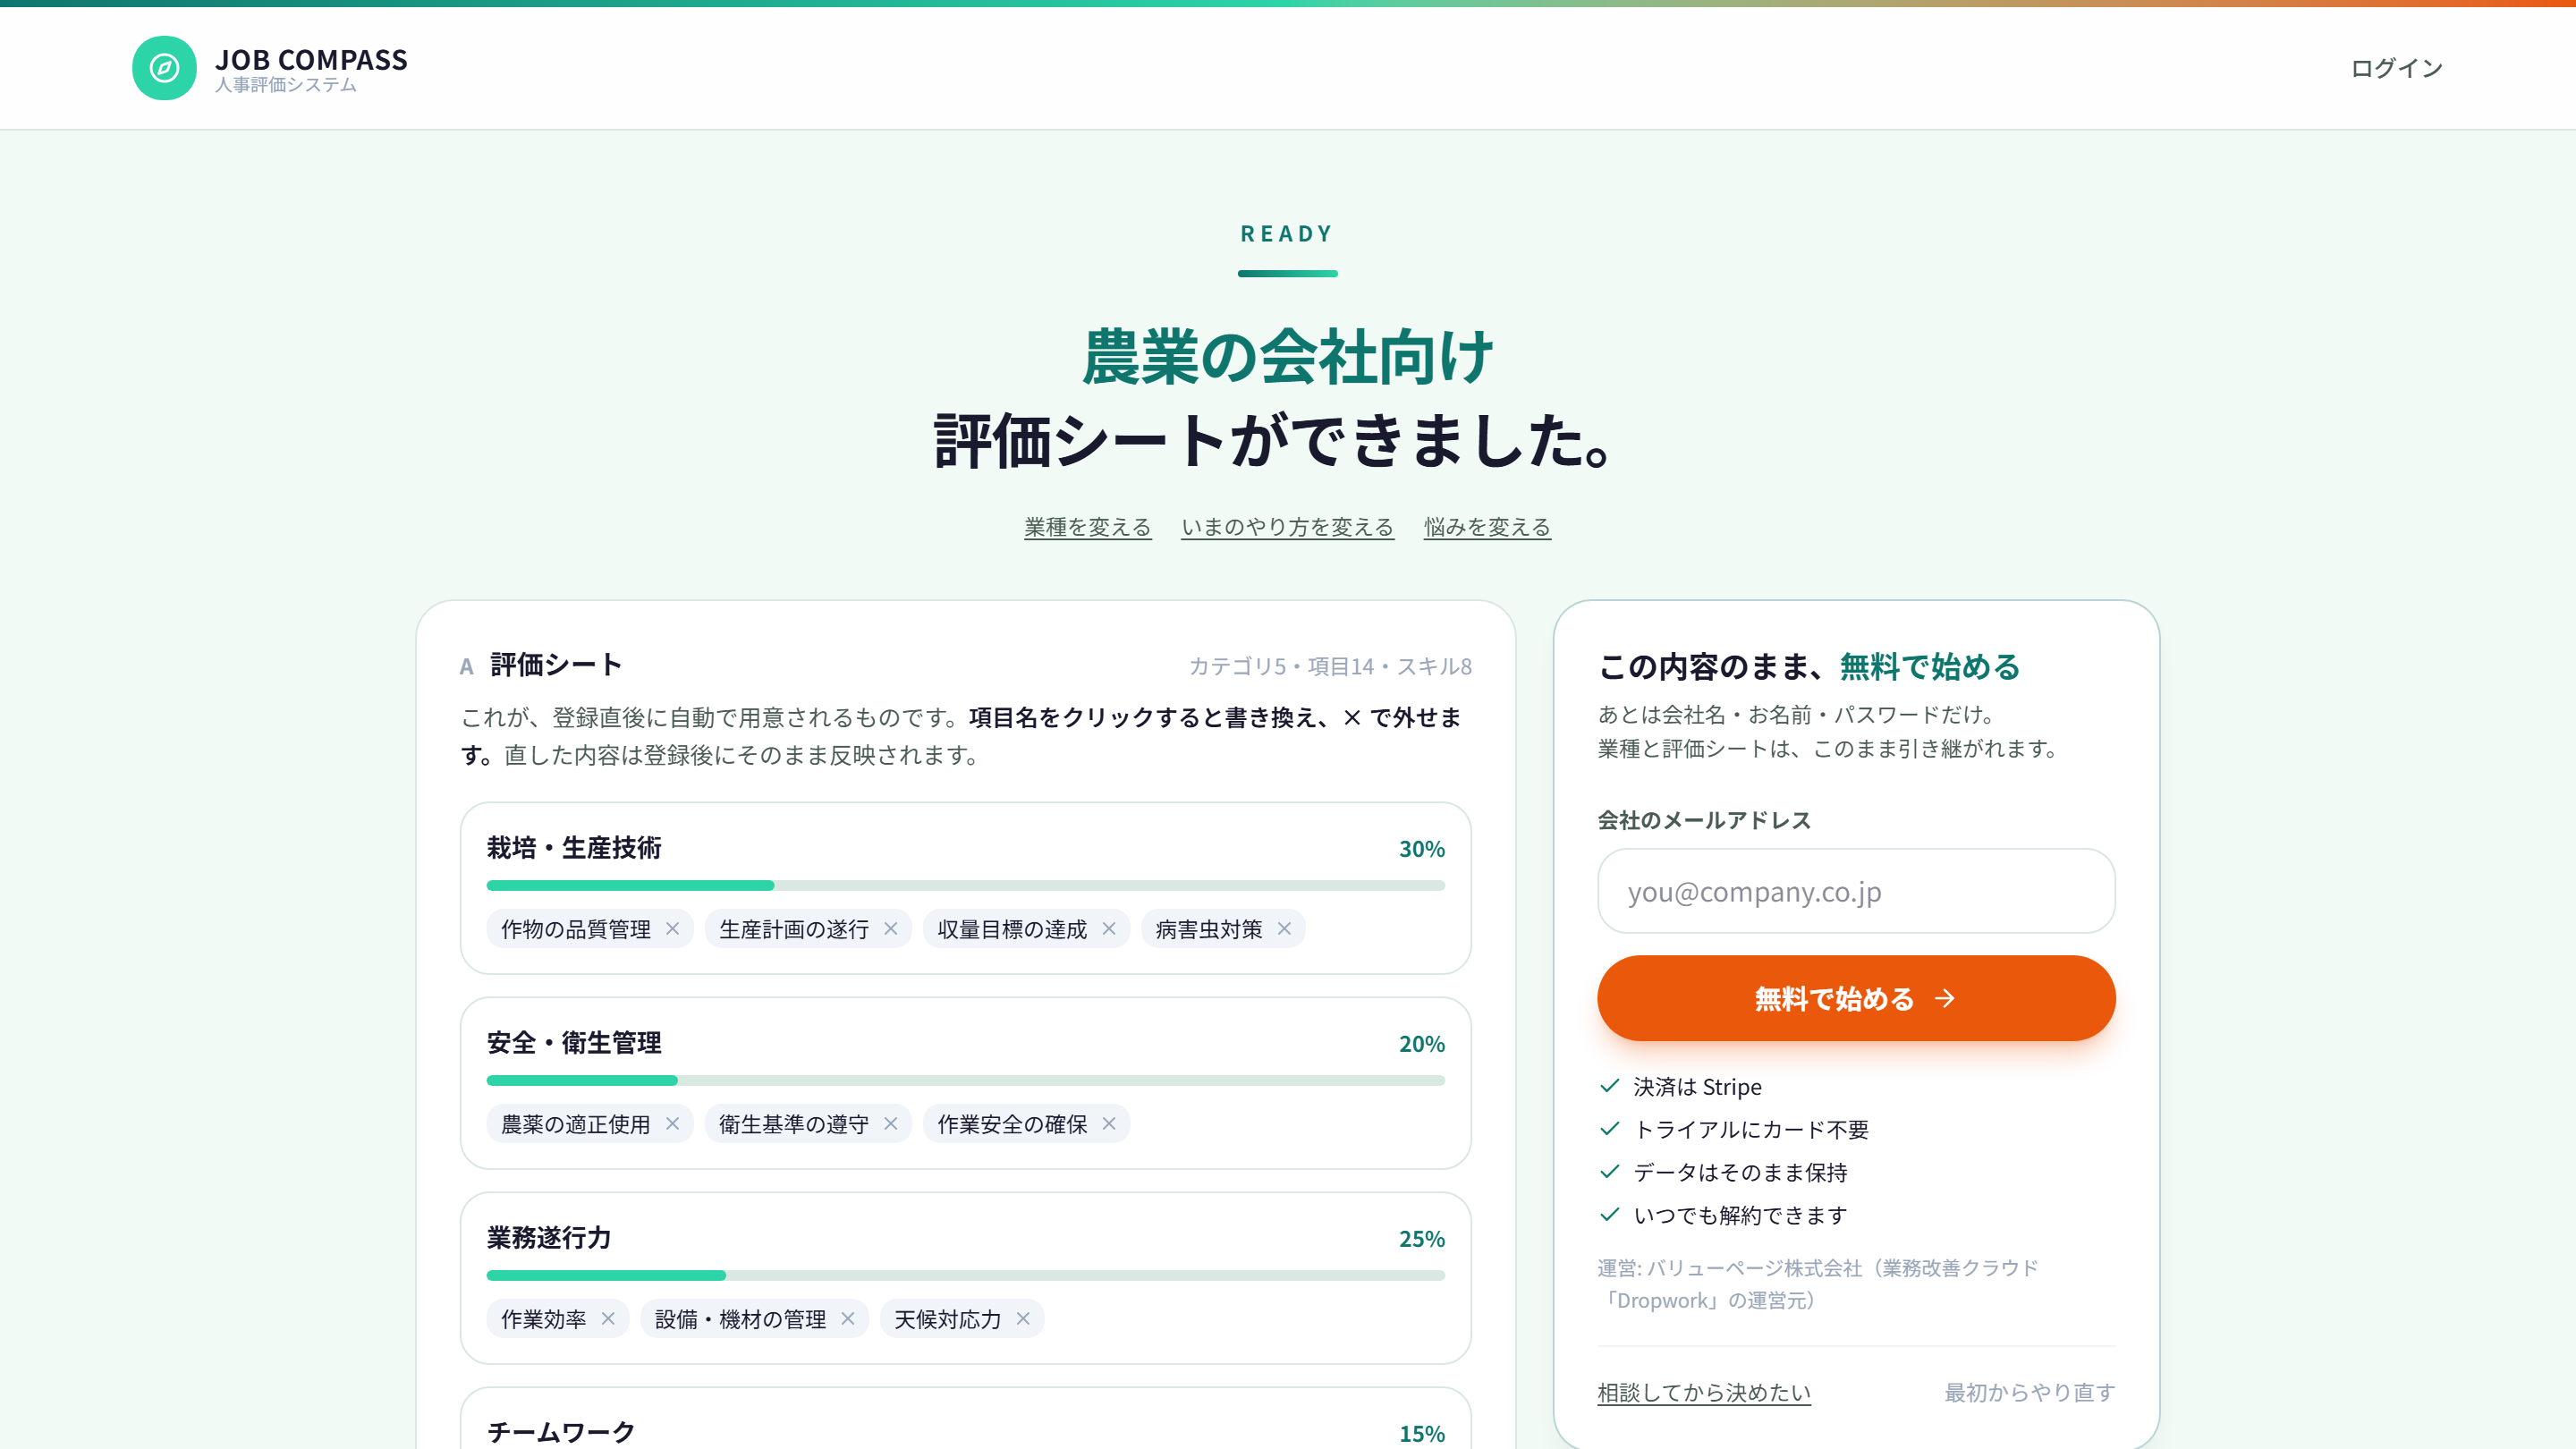The height and width of the screenshot is (1449, 2576).
Task: Edit the 農薬の適正使用 item name
Action: [576, 1124]
